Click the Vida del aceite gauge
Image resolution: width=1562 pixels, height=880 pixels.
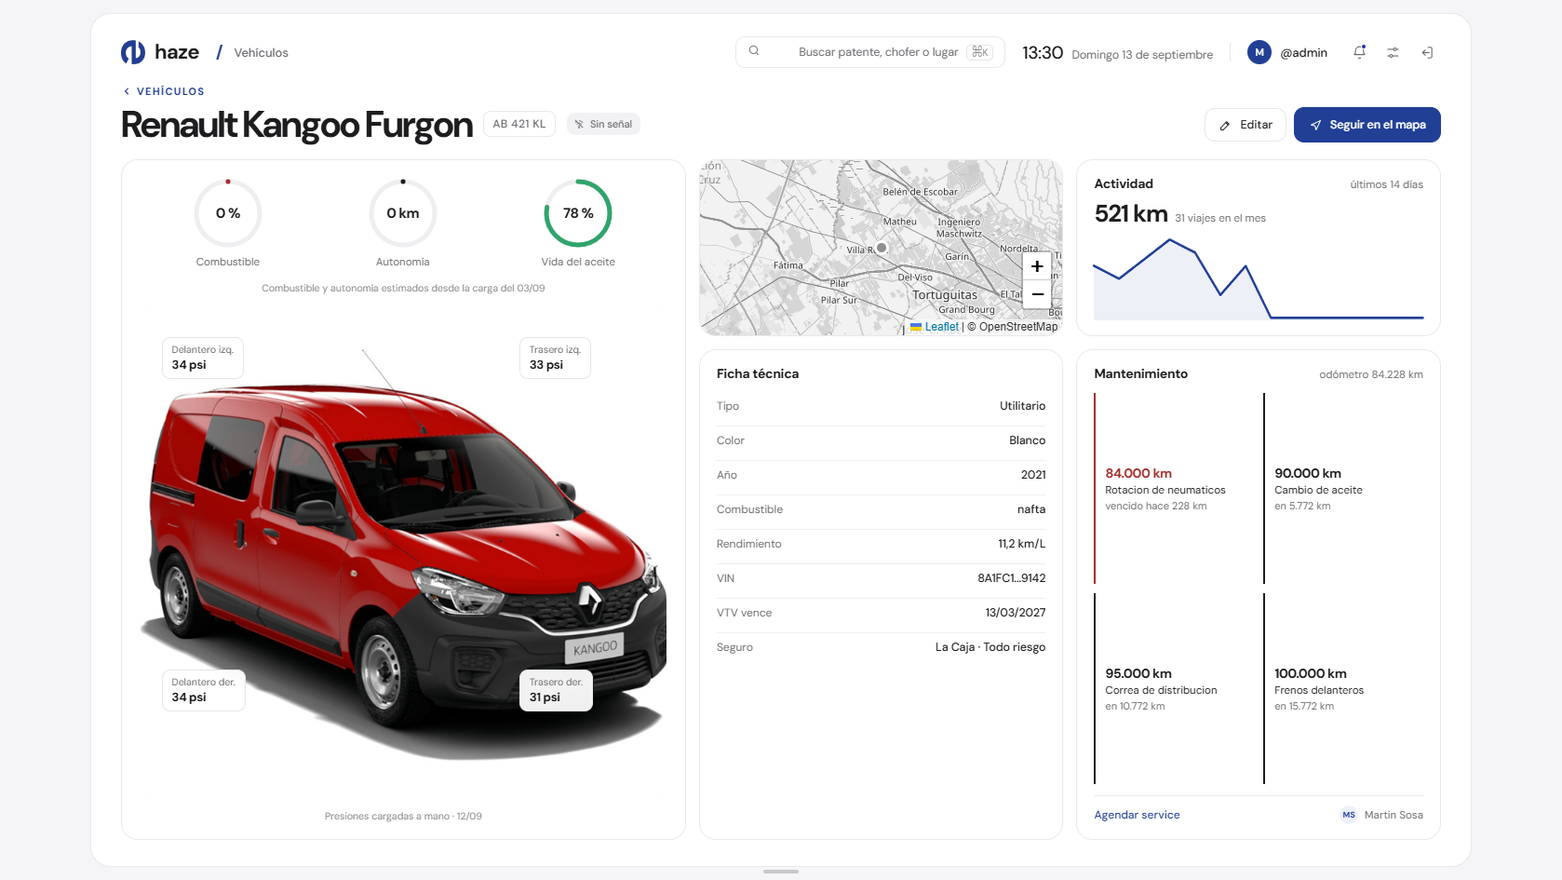[x=578, y=213]
